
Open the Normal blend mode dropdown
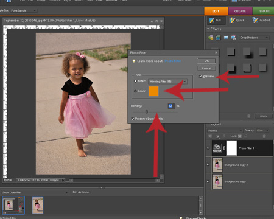point(225,131)
